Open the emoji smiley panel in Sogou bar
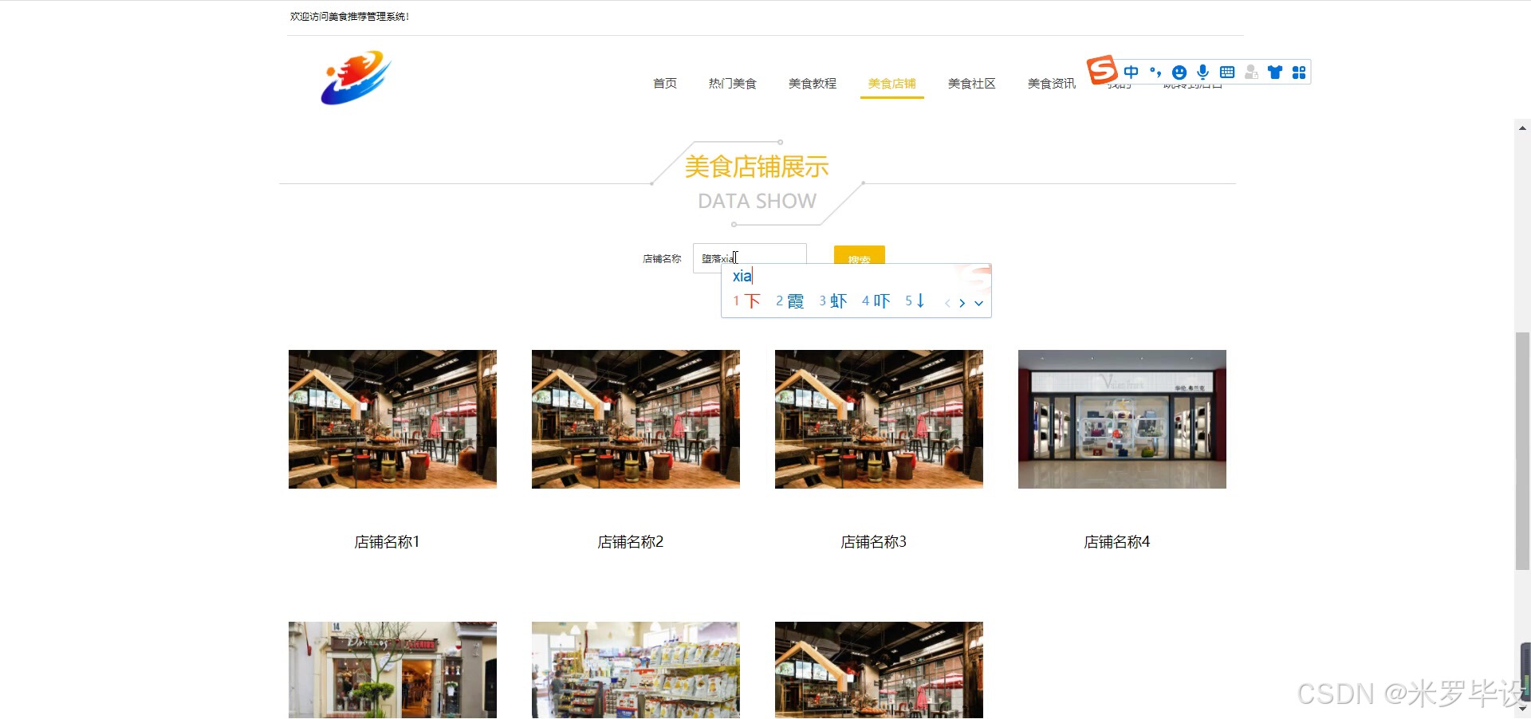 [x=1179, y=72]
